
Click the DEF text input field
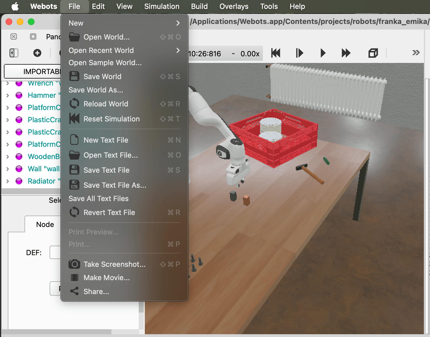coord(56,252)
